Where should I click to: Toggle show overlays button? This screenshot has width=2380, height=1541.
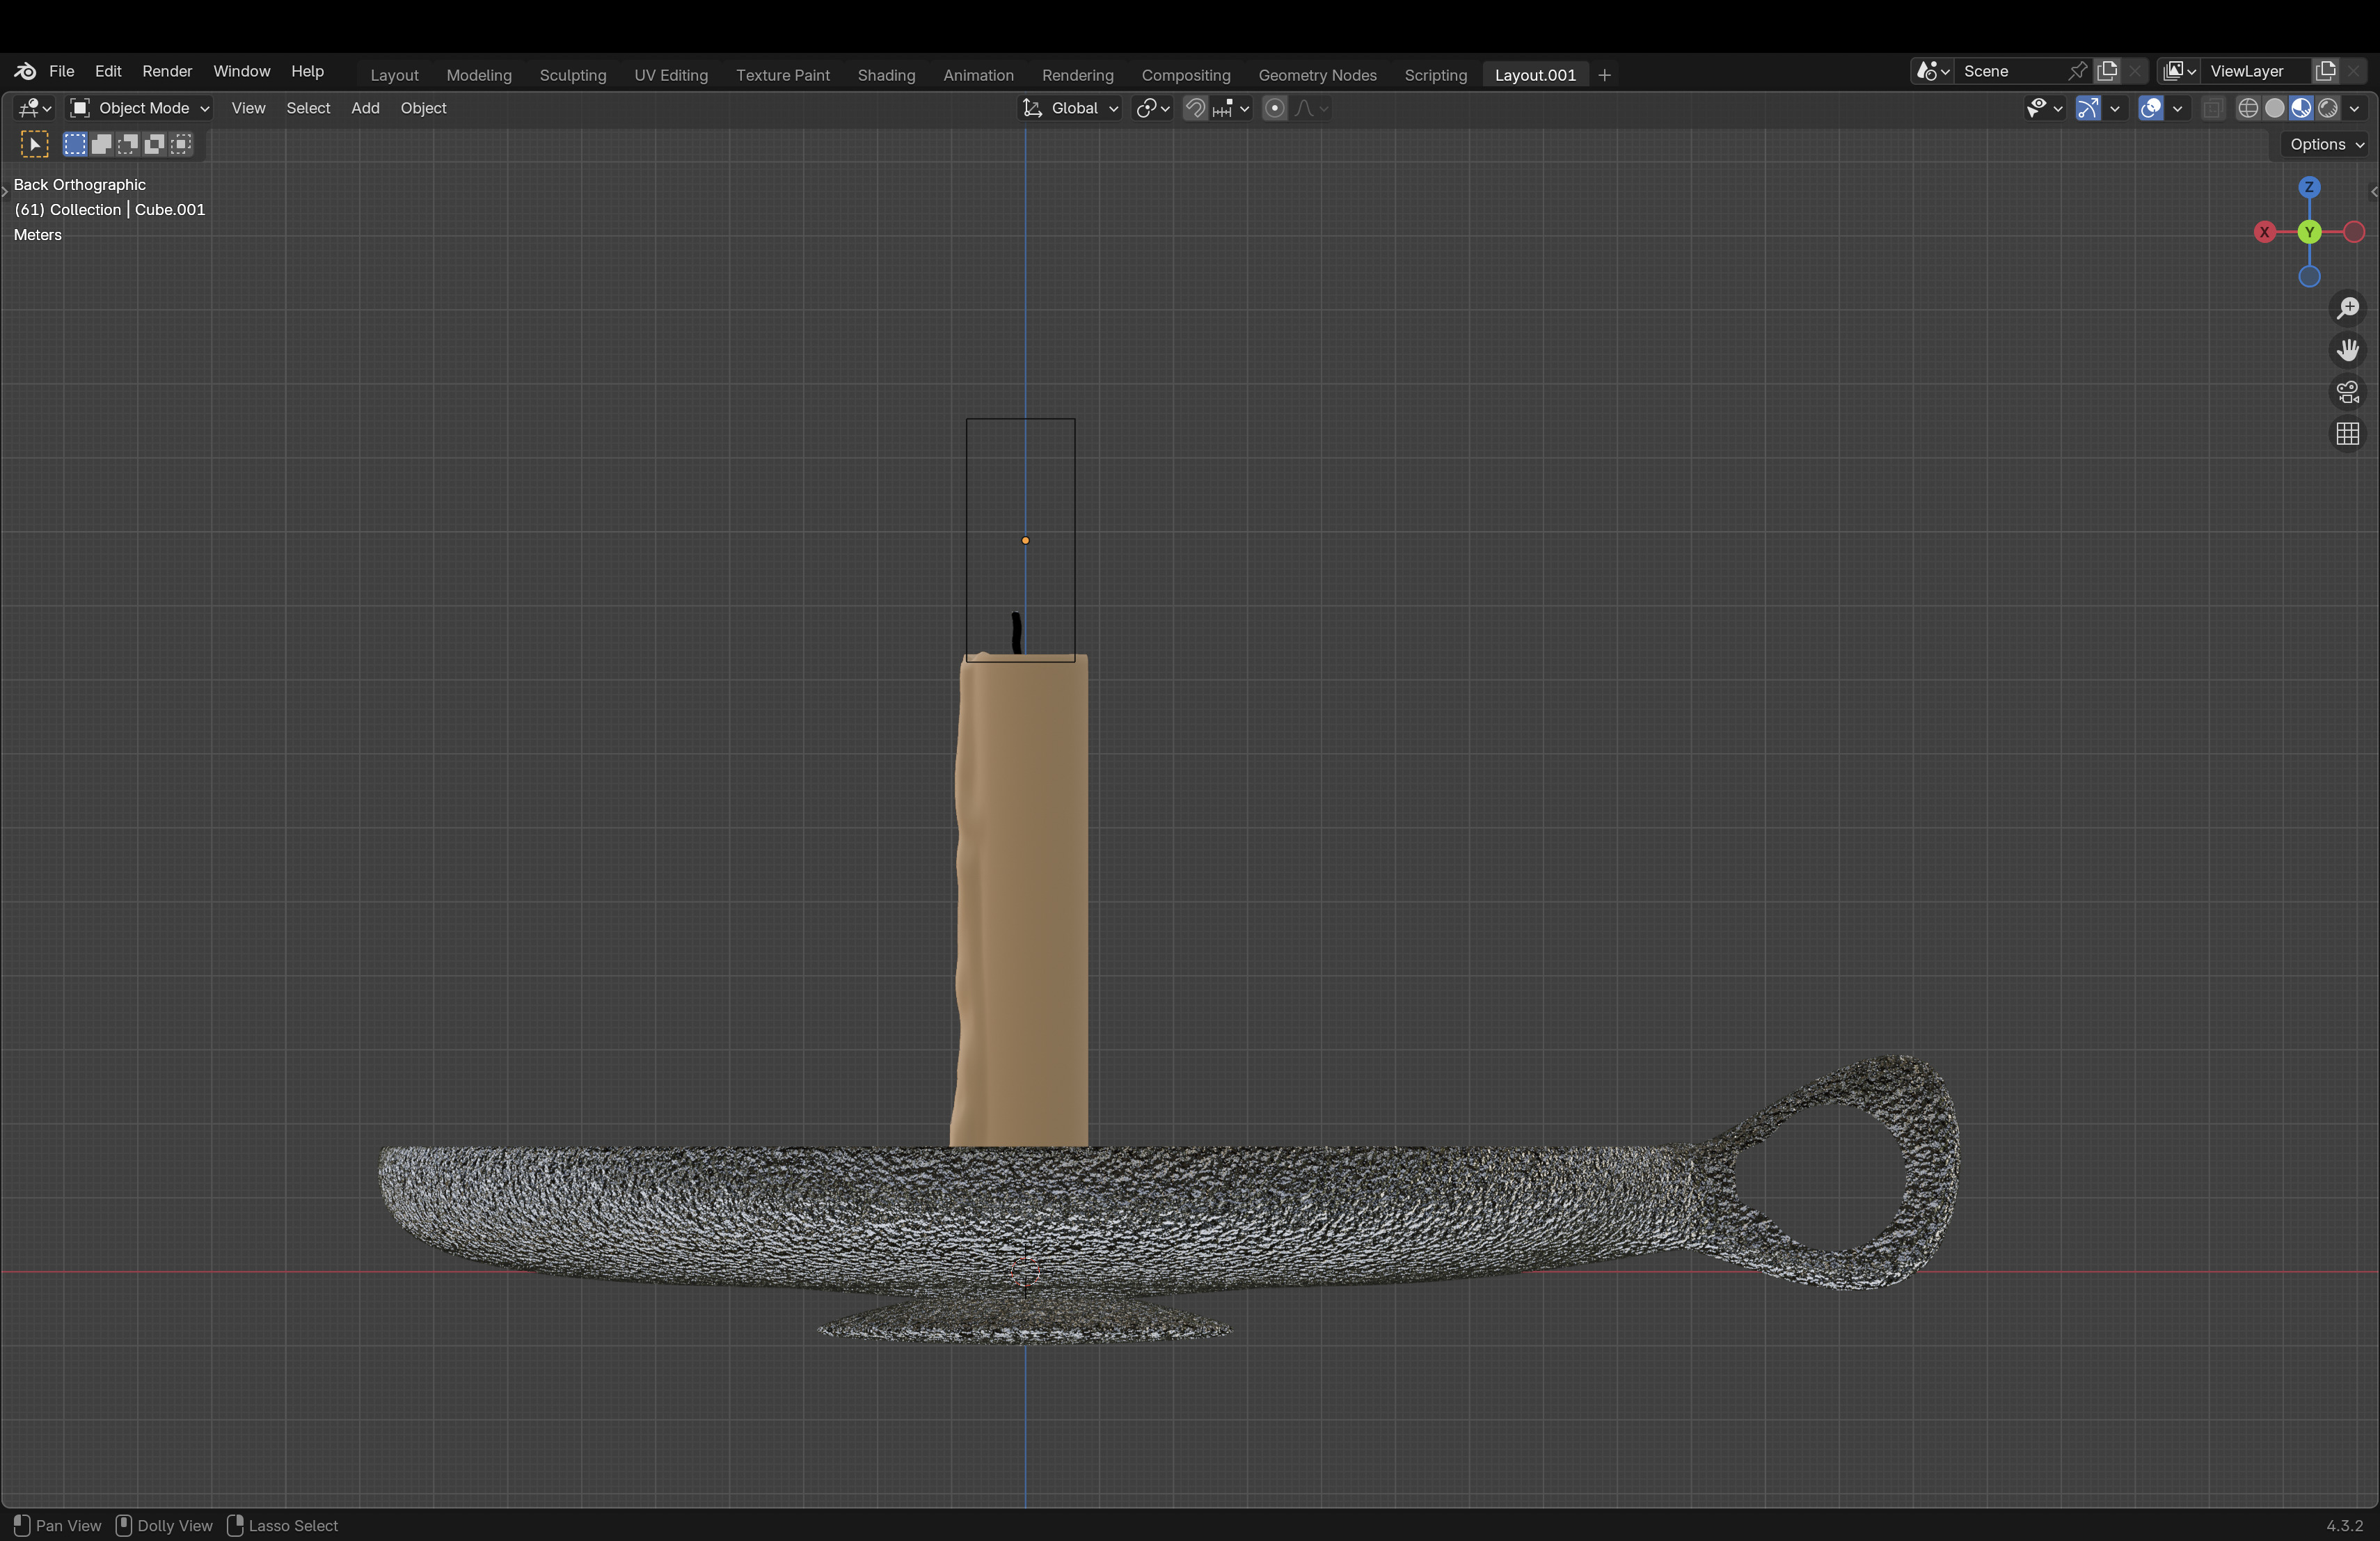2150,108
